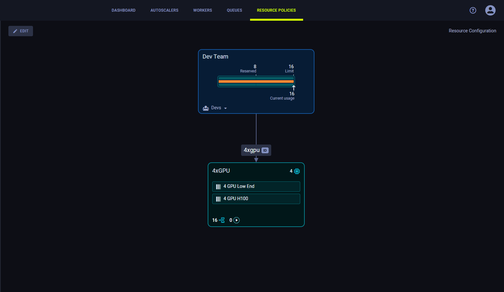Open the QUEUES tab
The height and width of the screenshot is (292, 504).
(x=234, y=10)
